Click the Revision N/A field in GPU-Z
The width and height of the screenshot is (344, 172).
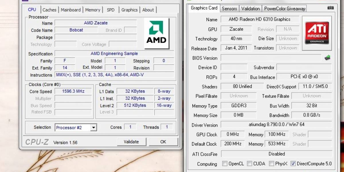(288, 29)
